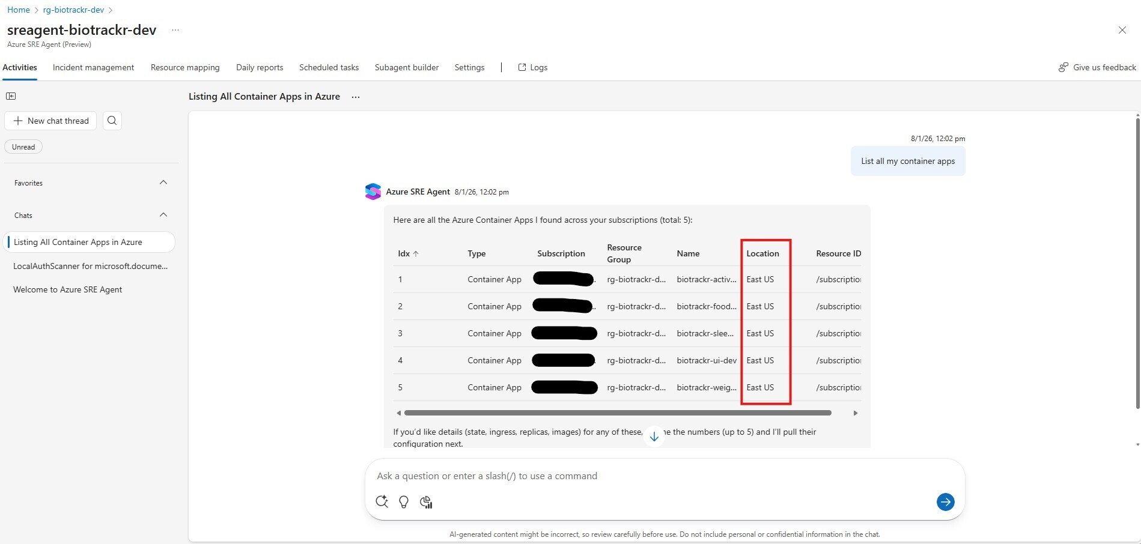Start a New chat thread
The image size is (1141, 544).
(51, 121)
